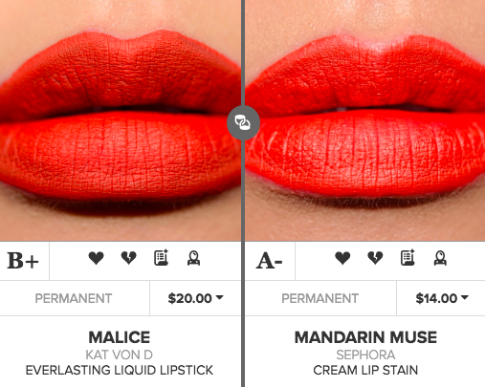Click the vanity mirror icon under Malice
Screen dimensions: 485x387
pos(193,258)
